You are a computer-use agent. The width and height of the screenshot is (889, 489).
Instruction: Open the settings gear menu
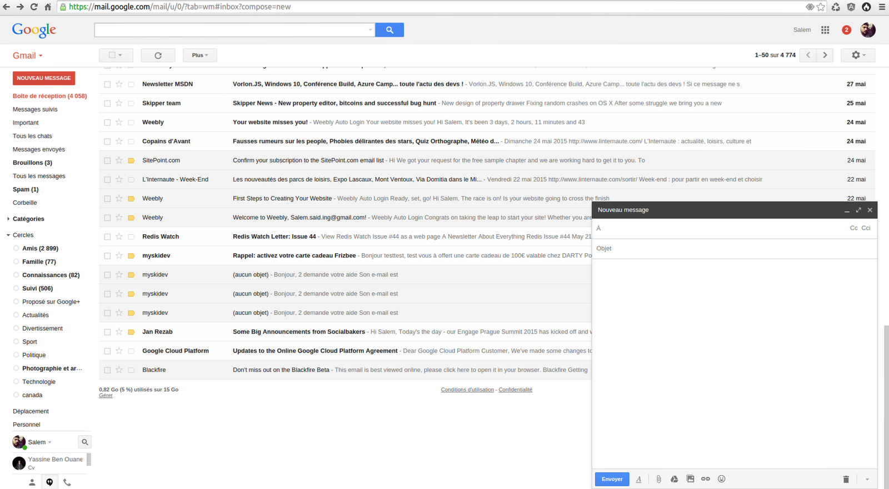(858, 55)
